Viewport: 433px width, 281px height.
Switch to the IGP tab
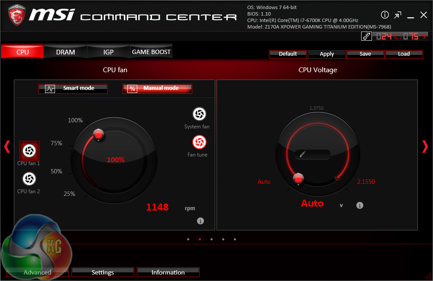108,51
